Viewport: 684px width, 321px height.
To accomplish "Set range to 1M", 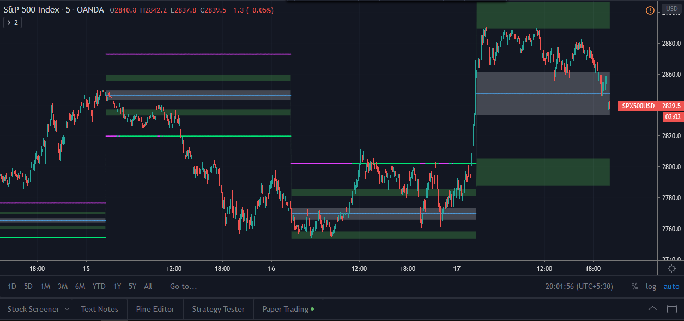I will coord(45,286).
